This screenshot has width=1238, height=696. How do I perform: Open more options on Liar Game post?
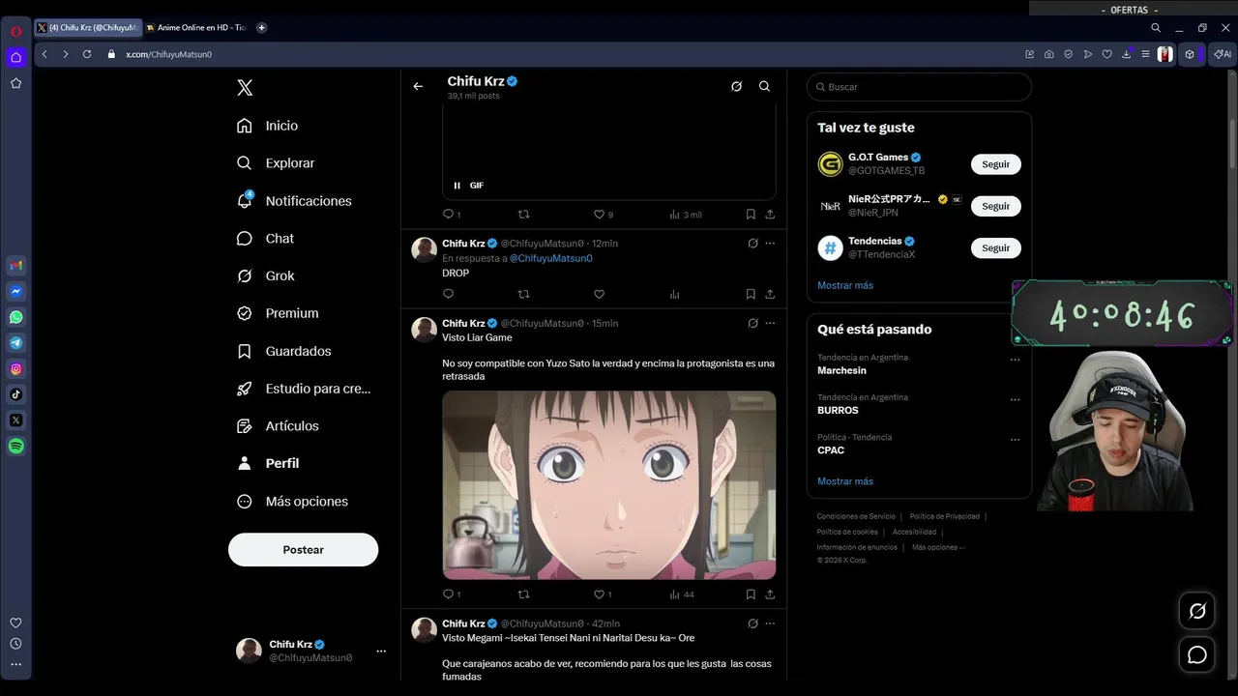click(770, 323)
